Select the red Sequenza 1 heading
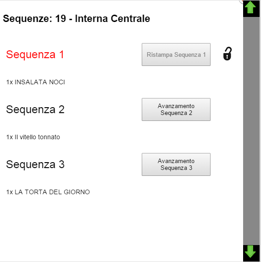This screenshot has height=262, width=261. pyautogui.click(x=35, y=55)
